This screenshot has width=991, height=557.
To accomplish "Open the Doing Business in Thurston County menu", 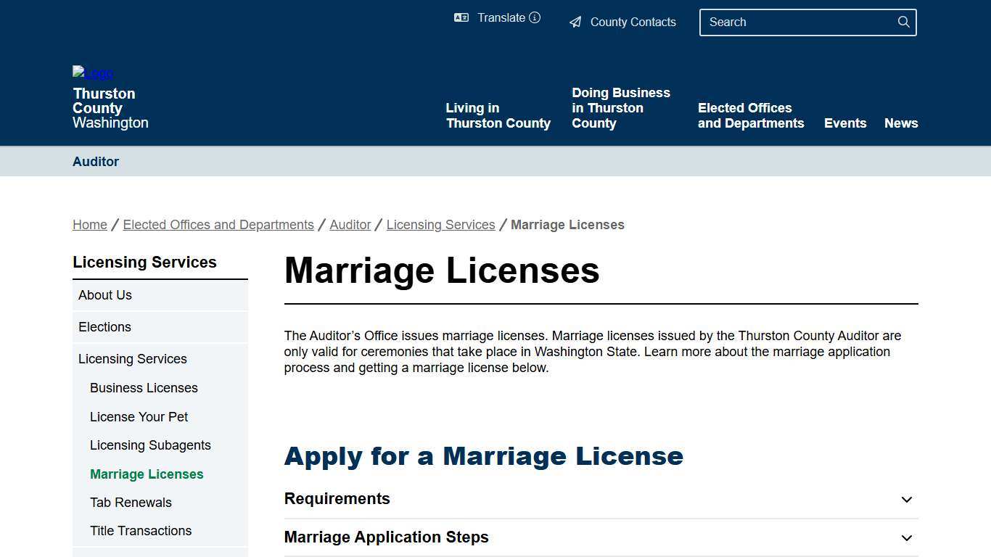I will (621, 107).
